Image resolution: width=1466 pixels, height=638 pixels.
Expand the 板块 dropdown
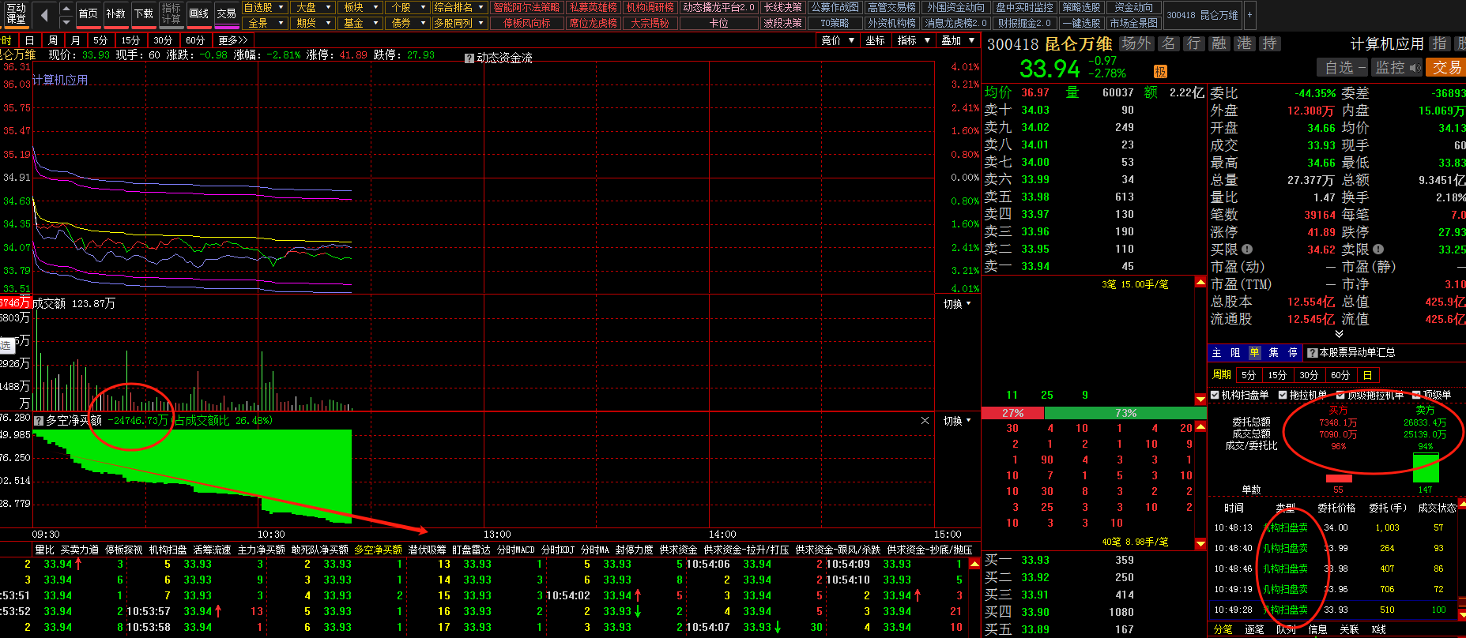pyautogui.click(x=360, y=7)
